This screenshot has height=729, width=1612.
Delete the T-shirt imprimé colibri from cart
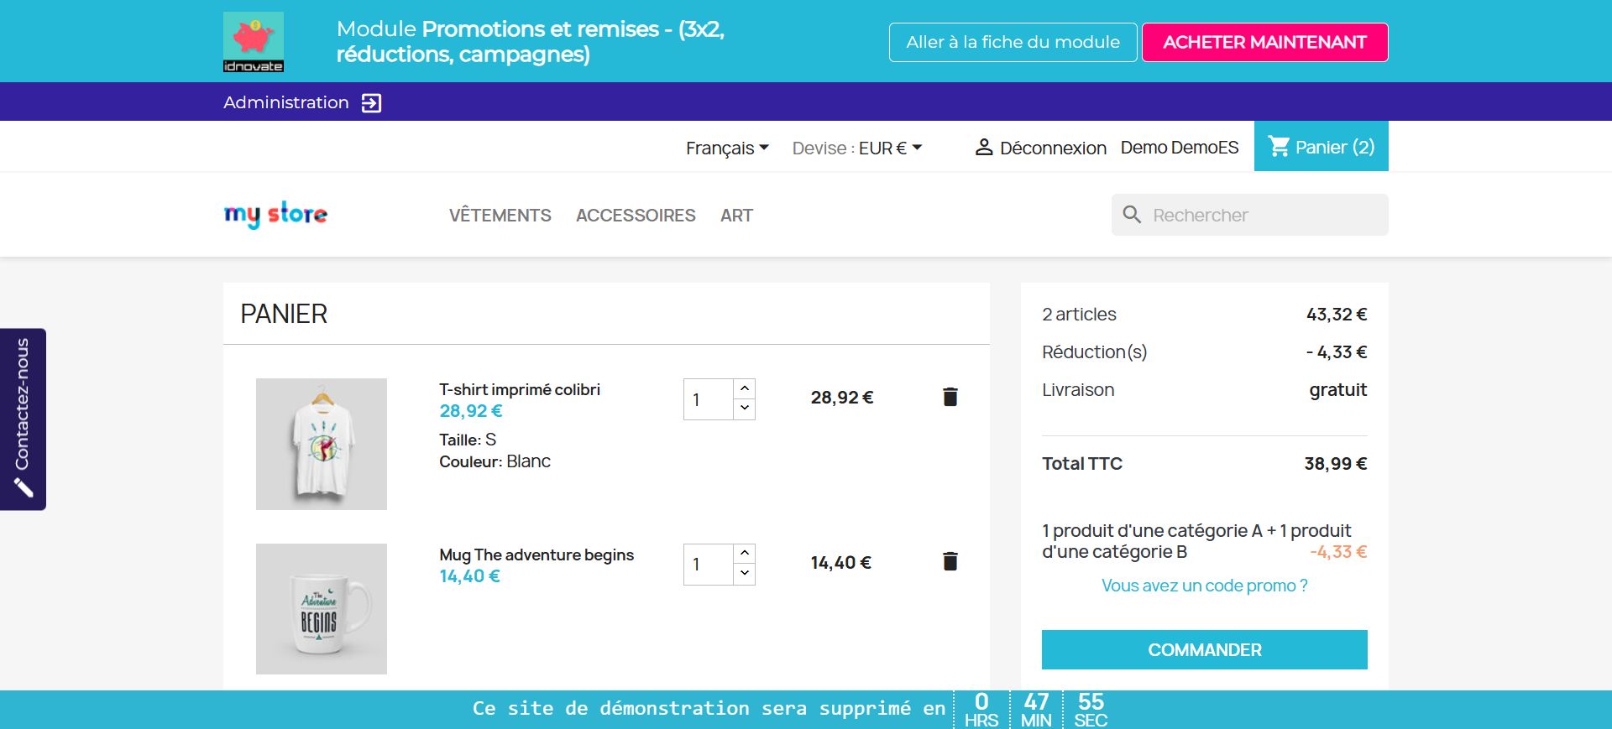[x=950, y=397]
